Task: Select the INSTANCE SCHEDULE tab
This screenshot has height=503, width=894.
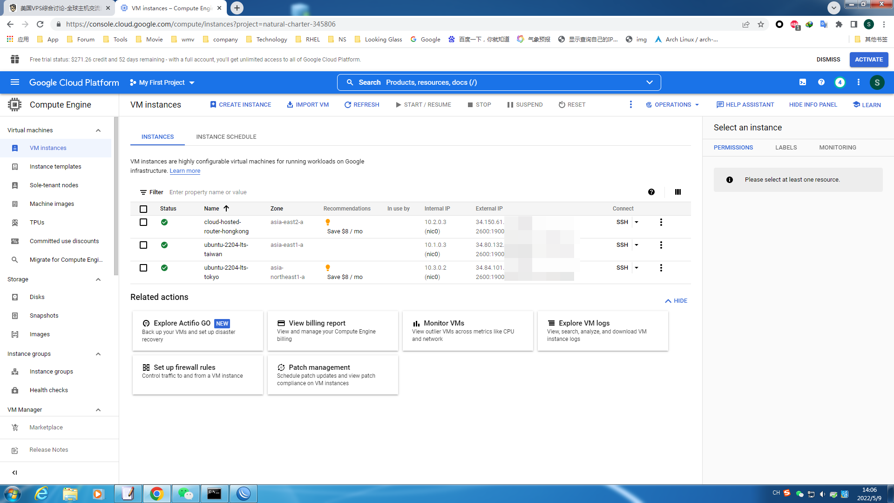Action: (226, 136)
